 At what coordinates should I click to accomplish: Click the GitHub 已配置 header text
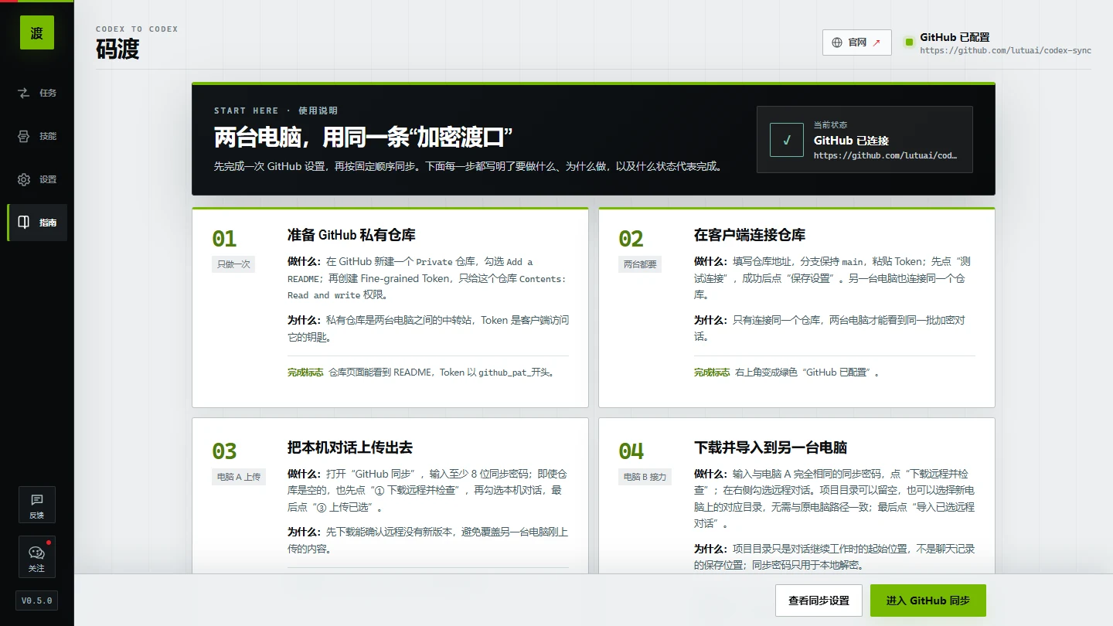[x=955, y=37]
